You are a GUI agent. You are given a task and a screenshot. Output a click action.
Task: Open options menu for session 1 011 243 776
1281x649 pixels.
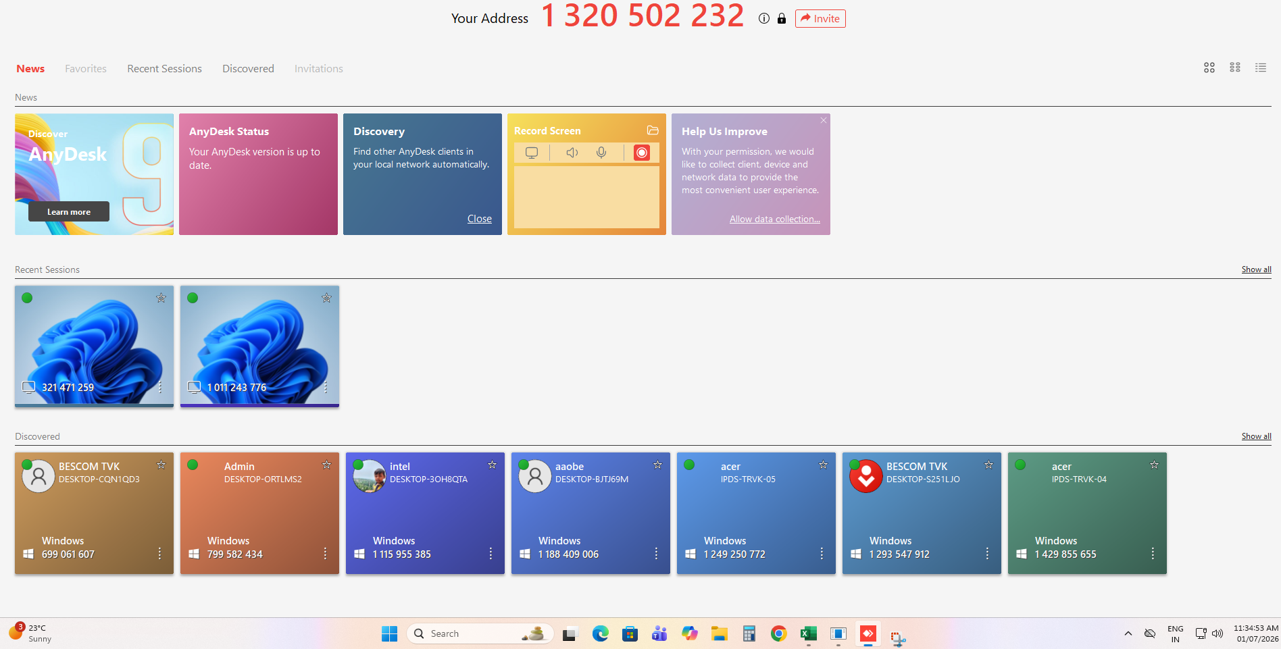coord(326,387)
